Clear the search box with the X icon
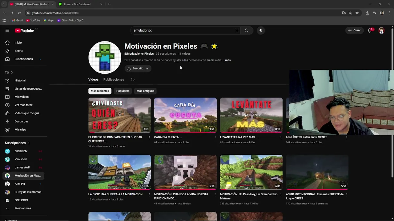The width and height of the screenshot is (394, 221). point(237,30)
